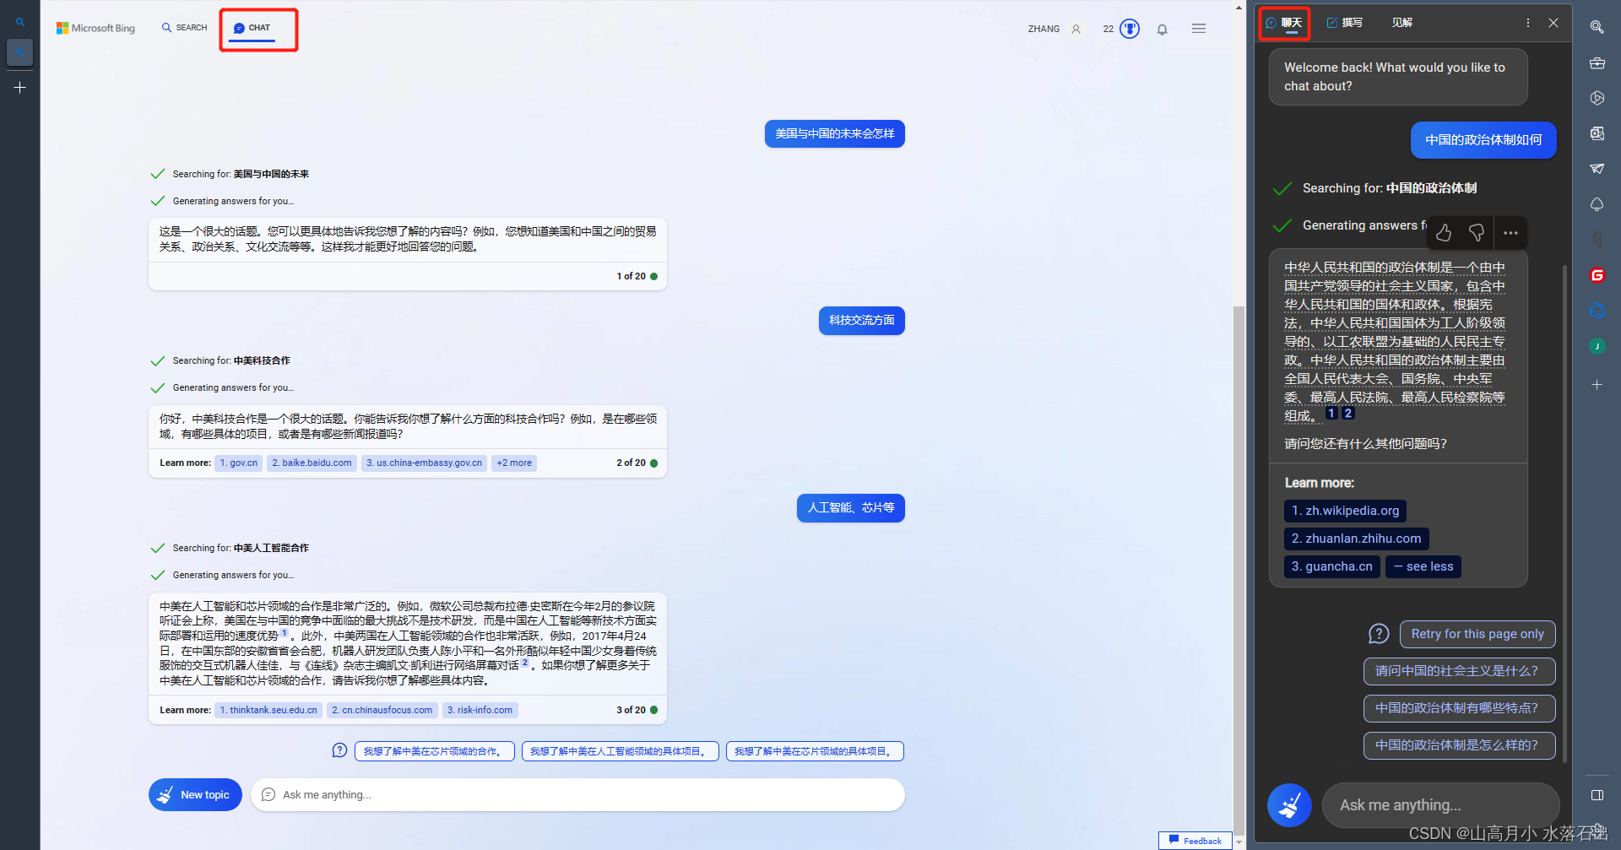Viewport: 1621px width, 850px height.
Task: Open the red G app icon in Edge sidebar
Action: click(x=1597, y=275)
